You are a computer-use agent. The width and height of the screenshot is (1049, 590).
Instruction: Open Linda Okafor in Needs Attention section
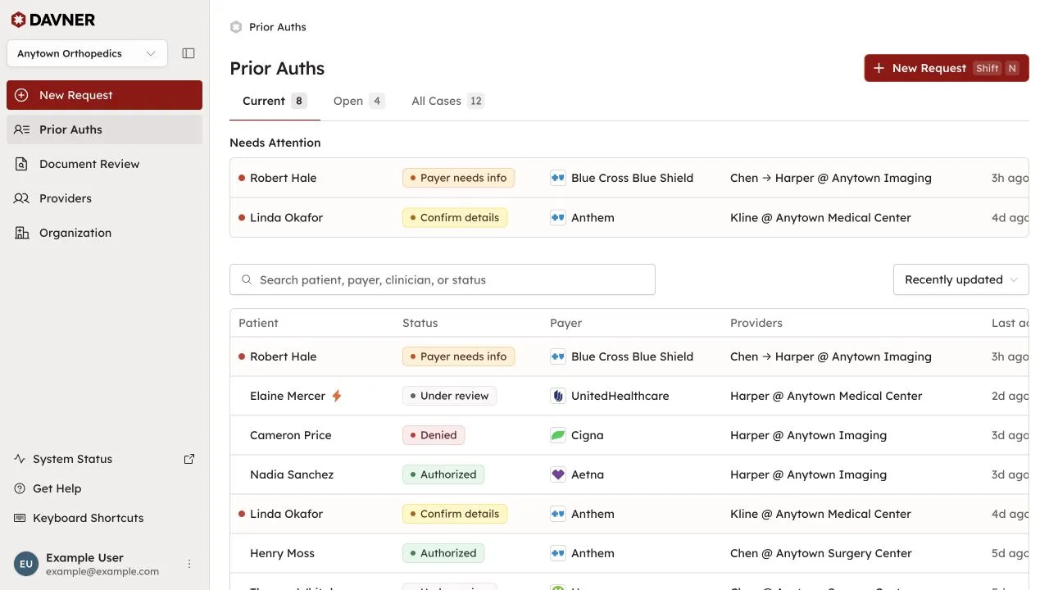coord(629,217)
